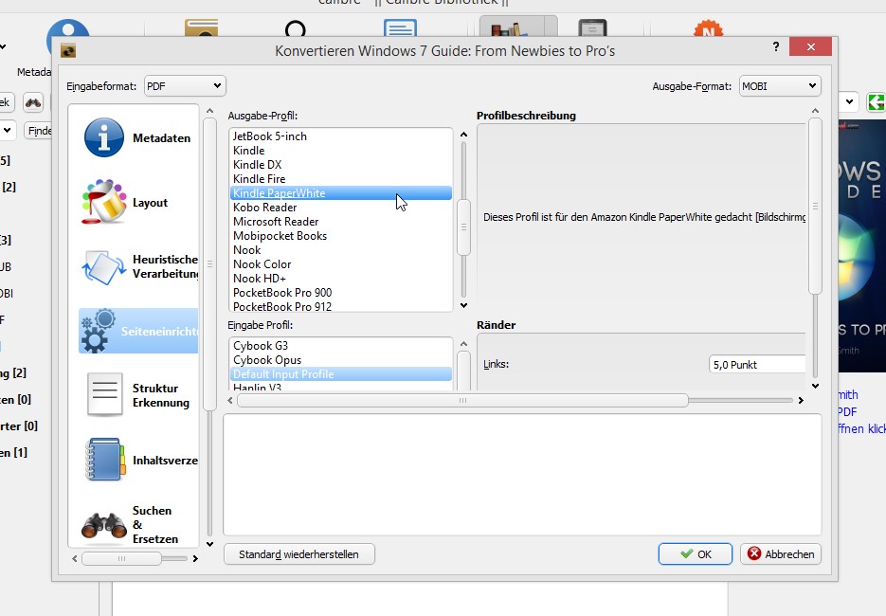886x616 pixels.
Task: Click the Links margin value field
Action: (x=757, y=365)
